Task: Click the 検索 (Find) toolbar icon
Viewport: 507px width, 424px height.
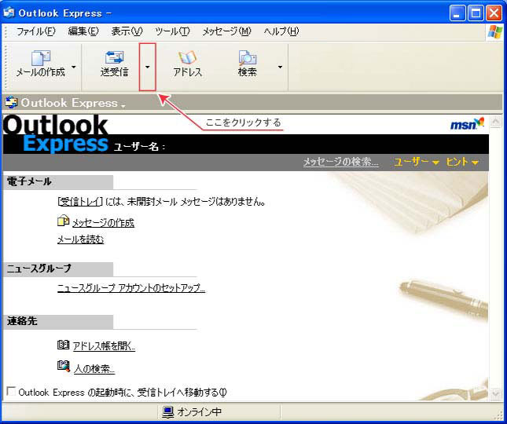Action: (248, 59)
